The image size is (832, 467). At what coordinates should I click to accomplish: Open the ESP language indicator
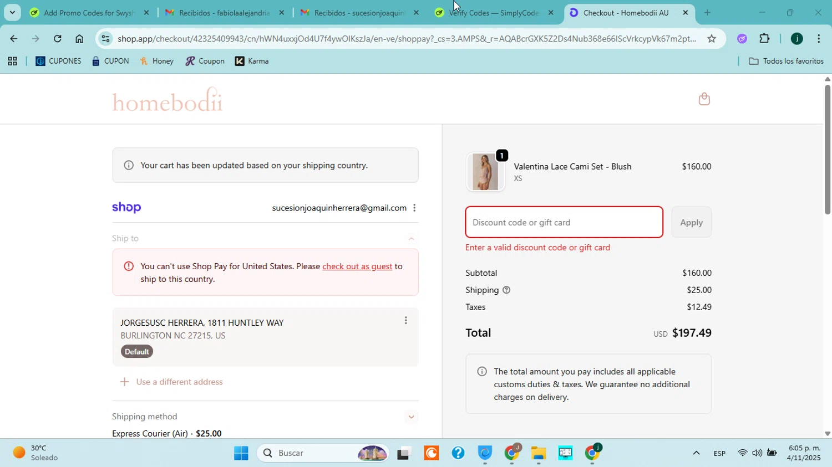(719, 453)
